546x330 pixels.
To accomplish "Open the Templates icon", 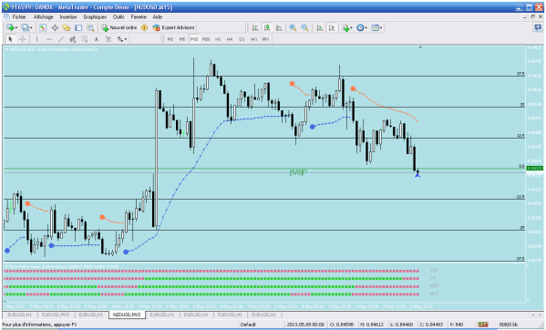I will tap(375, 27).
